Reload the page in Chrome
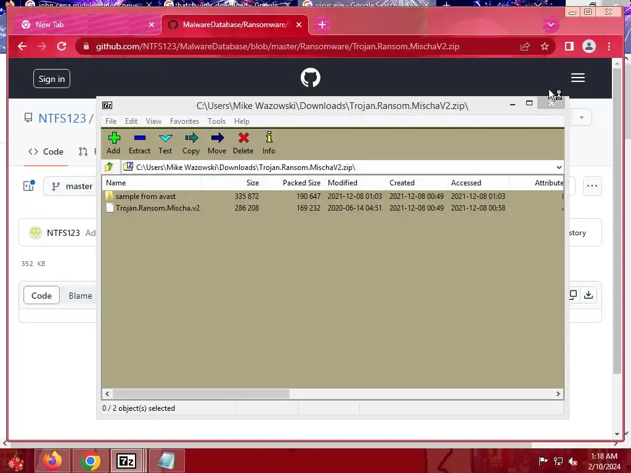 (62, 46)
